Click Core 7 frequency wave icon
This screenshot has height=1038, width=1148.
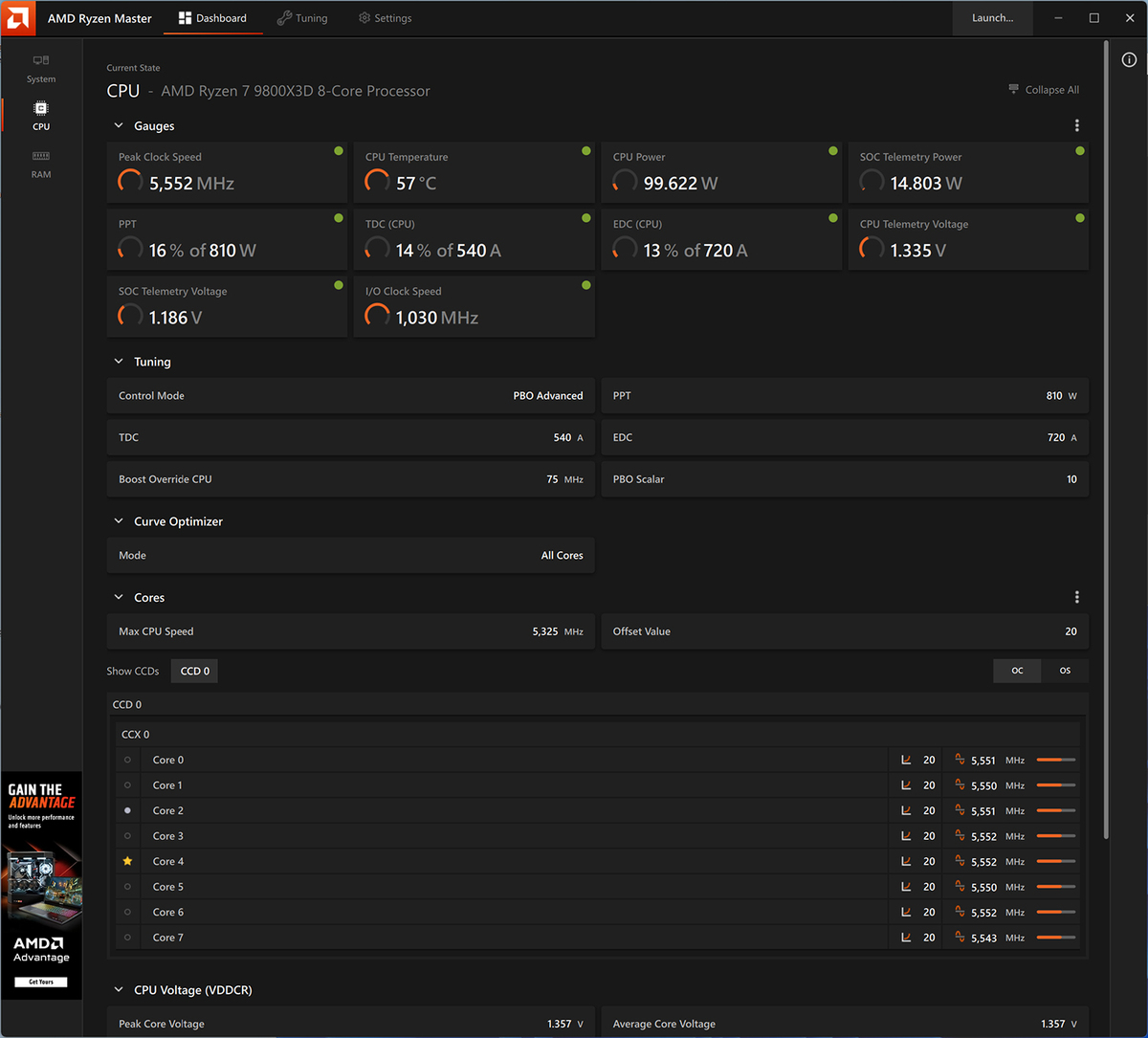[x=960, y=938]
